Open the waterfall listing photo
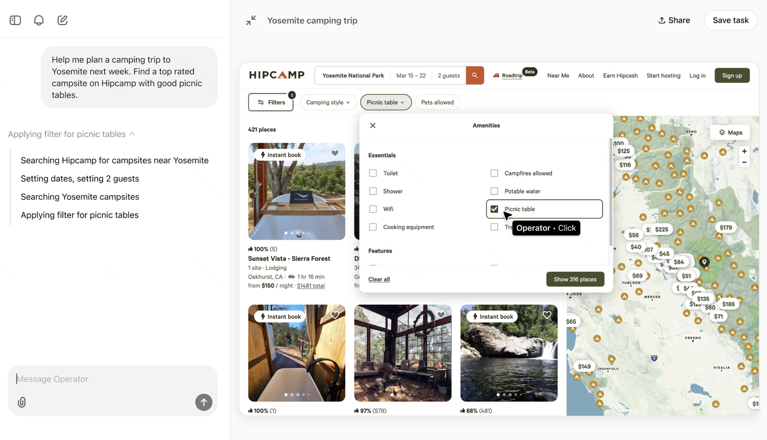Viewport: 767px width, 440px height. click(x=509, y=353)
